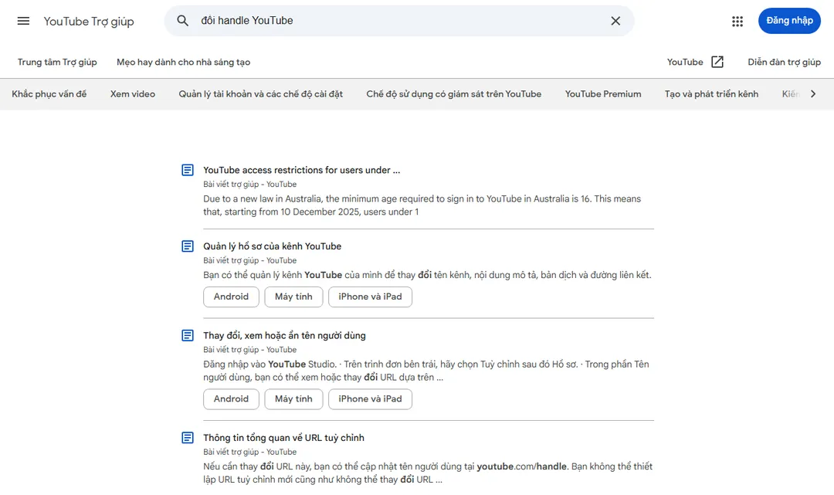834x495 pixels.
Task: Select Quản lý tài khoản và các chế độ cài đặt
Action: coord(261,94)
